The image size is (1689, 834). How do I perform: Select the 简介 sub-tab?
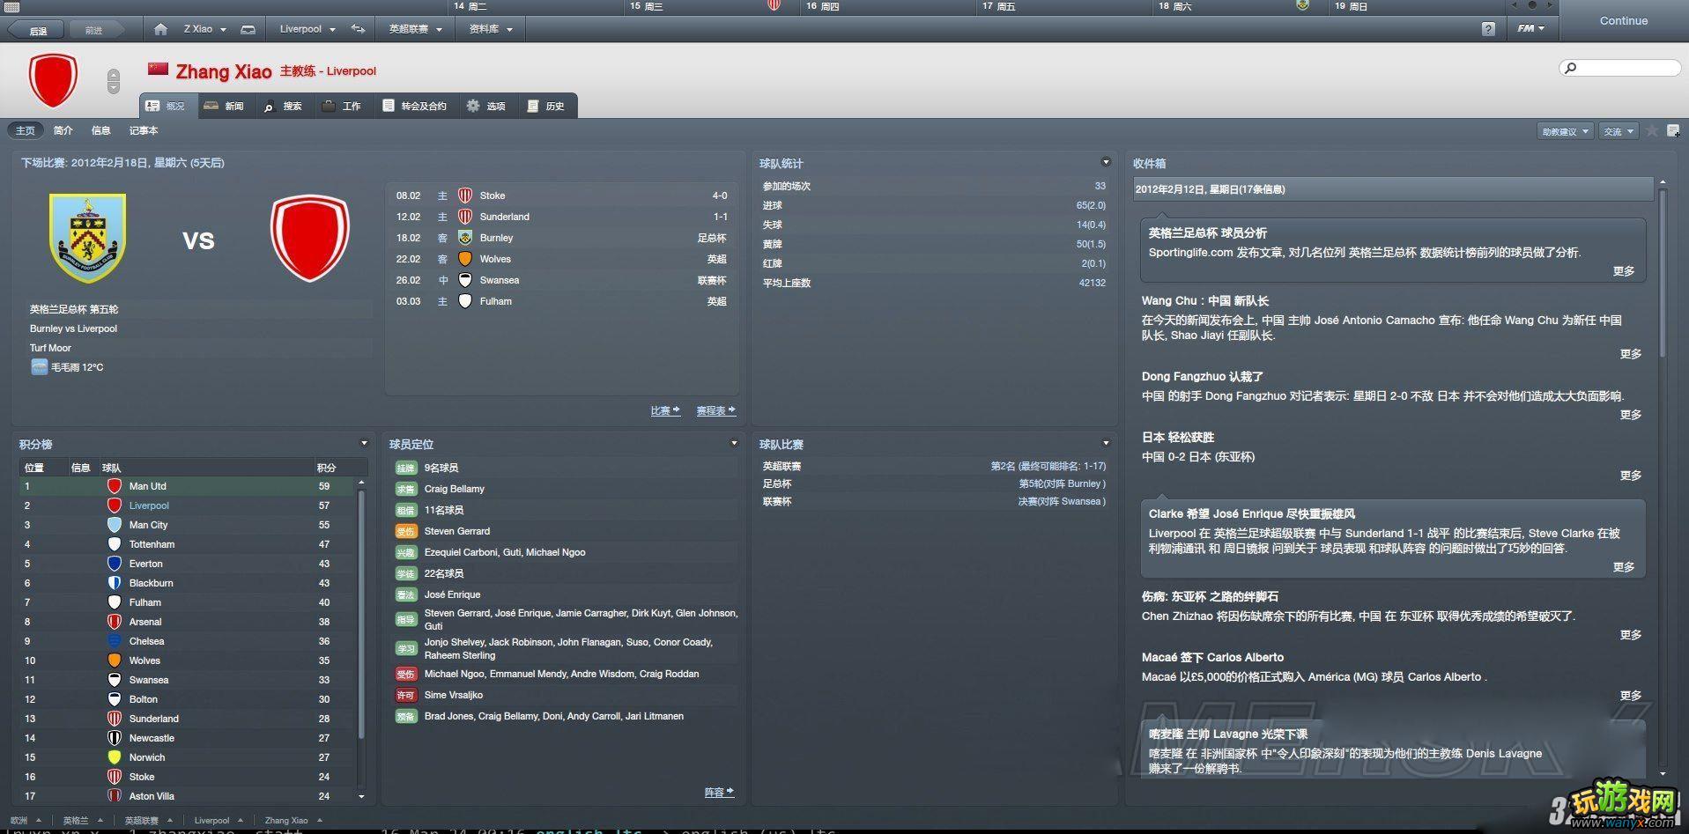tap(63, 130)
